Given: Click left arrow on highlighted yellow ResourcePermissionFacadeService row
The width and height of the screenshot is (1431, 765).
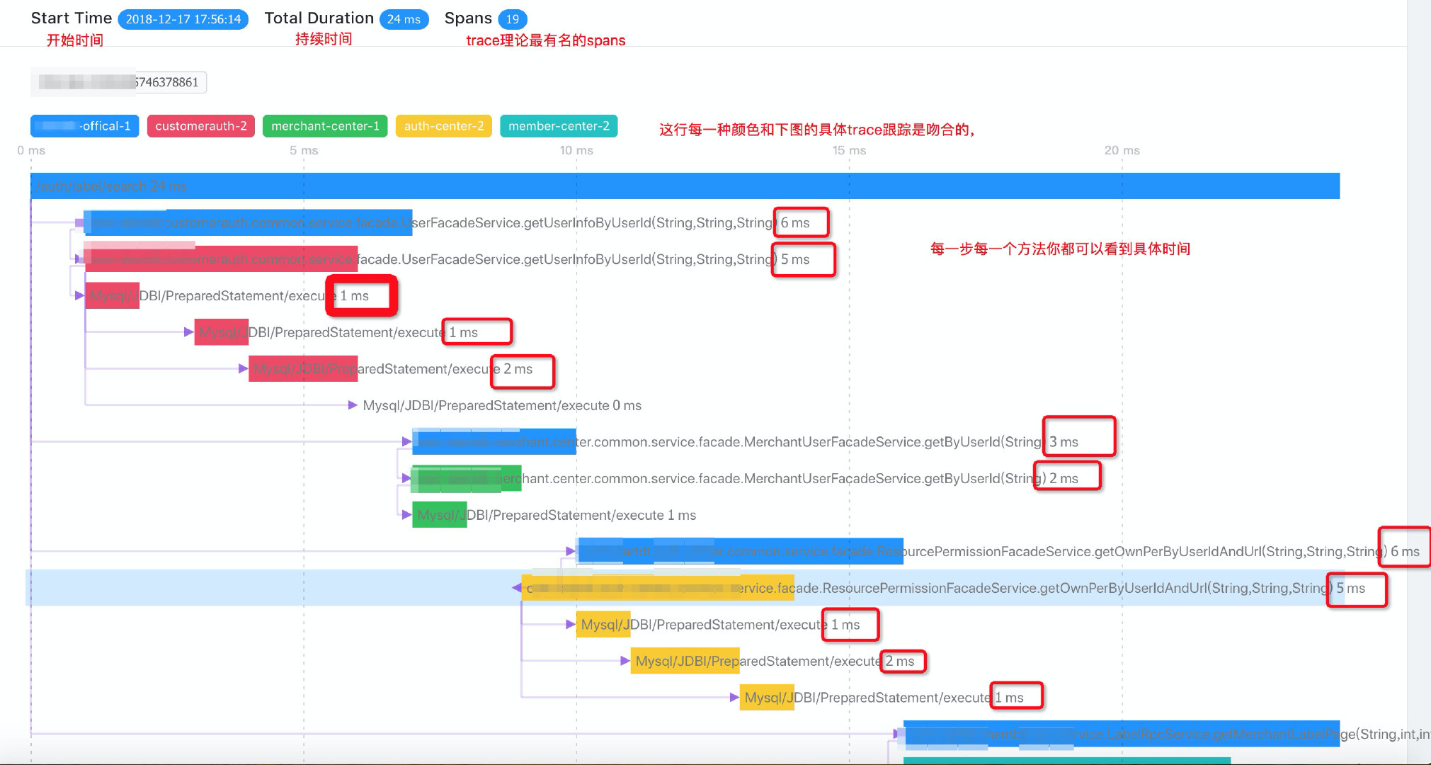Looking at the screenshot, I should [517, 588].
